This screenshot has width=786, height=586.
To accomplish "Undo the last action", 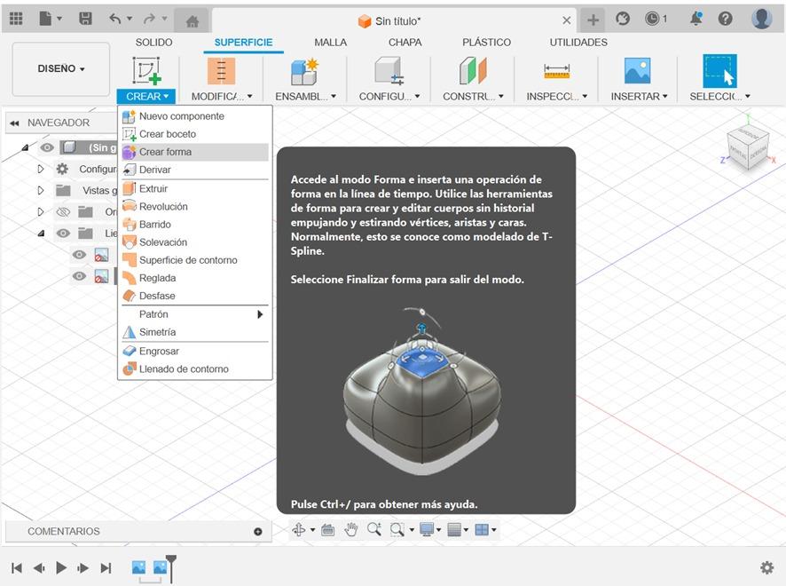I will click(115, 19).
